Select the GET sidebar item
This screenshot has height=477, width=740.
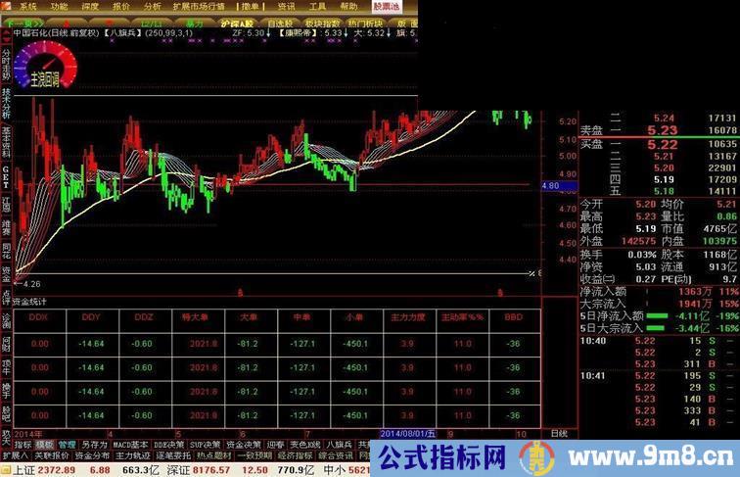(x=6, y=175)
